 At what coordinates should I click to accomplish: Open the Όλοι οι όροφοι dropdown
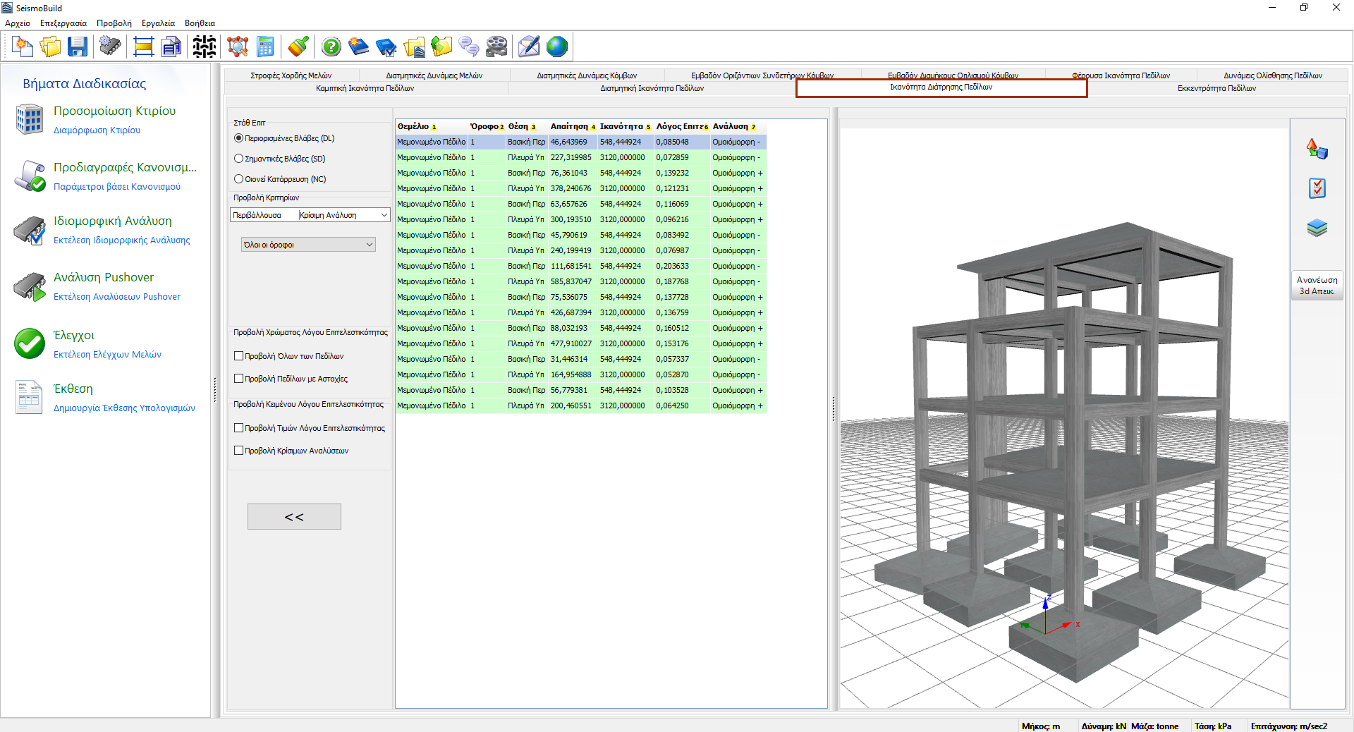308,245
